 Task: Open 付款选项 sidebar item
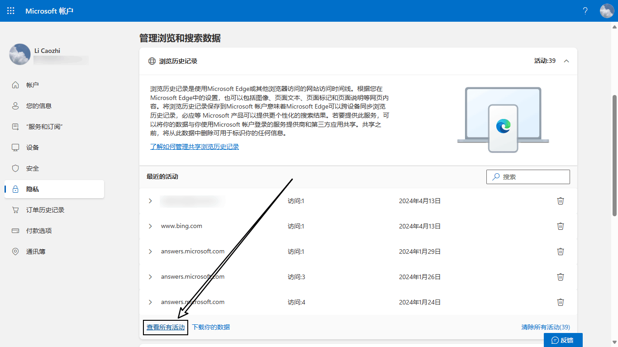tap(54, 231)
